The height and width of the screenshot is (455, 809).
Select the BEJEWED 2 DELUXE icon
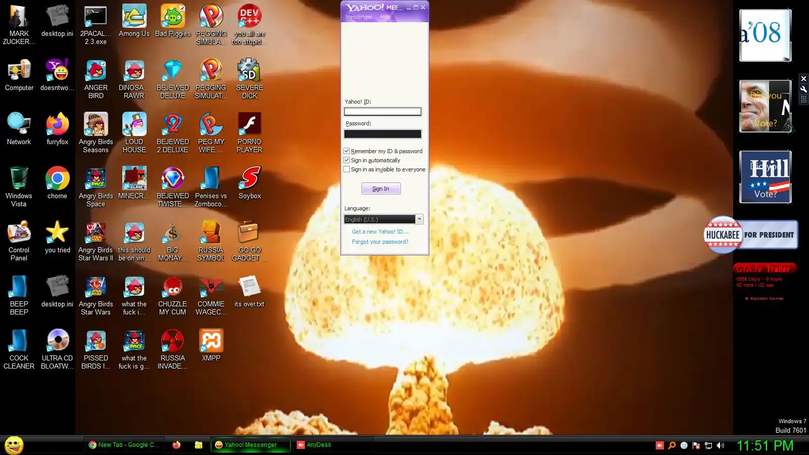click(x=173, y=132)
